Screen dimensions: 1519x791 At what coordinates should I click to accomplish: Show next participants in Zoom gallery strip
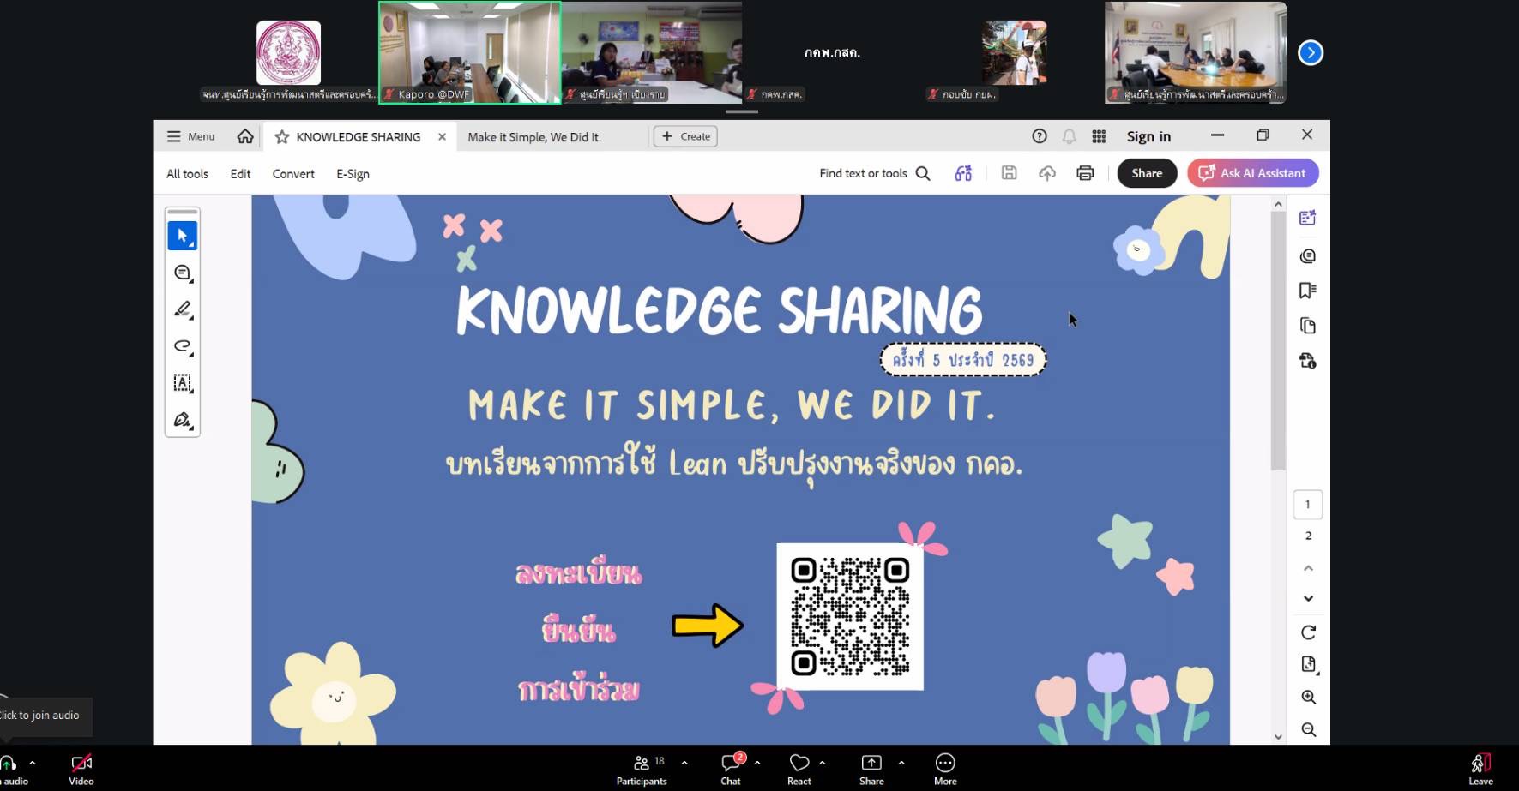[x=1311, y=53]
